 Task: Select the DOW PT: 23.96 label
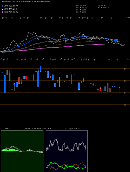[11, 12]
